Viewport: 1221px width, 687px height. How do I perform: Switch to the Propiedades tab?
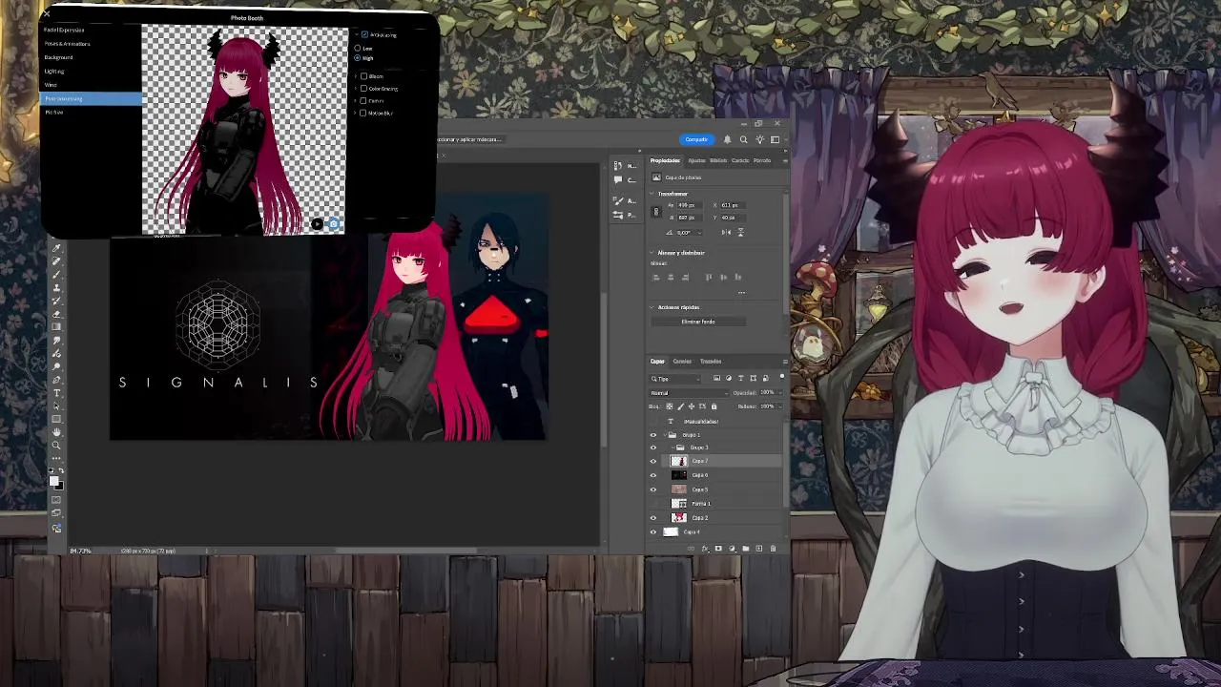pos(665,160)
